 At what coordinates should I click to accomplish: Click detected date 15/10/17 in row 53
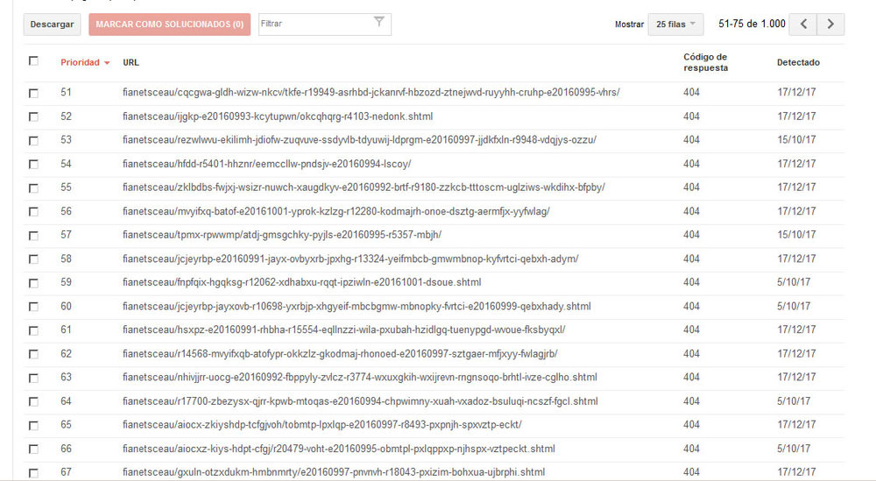pos(796,139)
